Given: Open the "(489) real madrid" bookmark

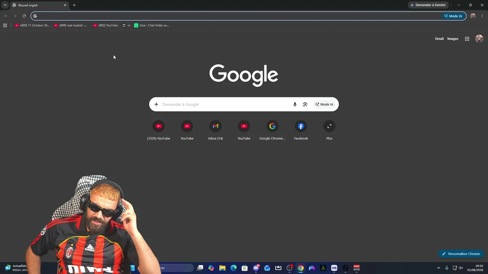Looking at the screenshot, I should 71,25.
